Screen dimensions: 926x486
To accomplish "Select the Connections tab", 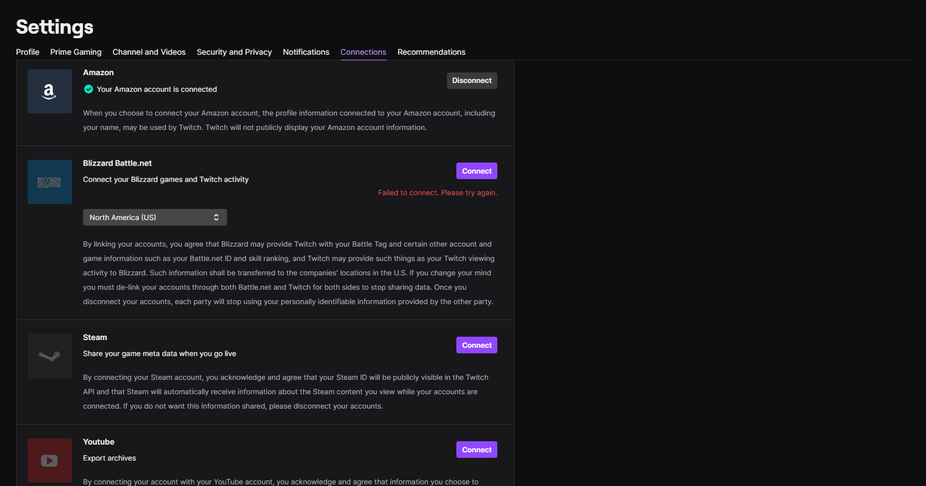I will point(363,52).
